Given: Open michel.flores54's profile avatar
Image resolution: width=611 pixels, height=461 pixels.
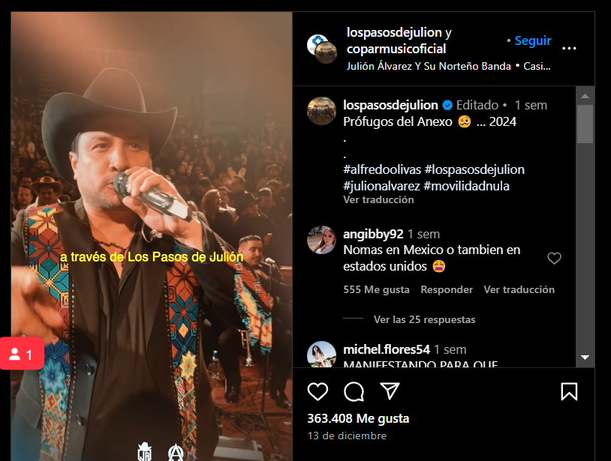Looking at the screenshot, I should click(x=321, y=355).
